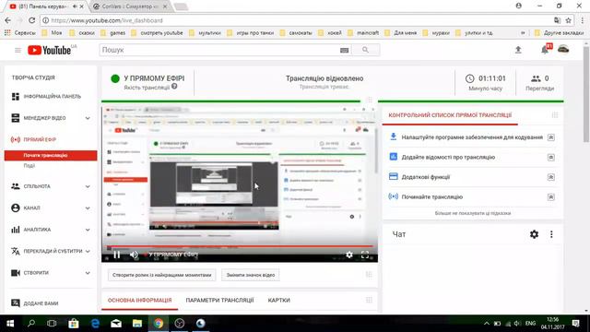590x332 pixels.
Task: Go to the YouTube home logo
Action: 49,50
